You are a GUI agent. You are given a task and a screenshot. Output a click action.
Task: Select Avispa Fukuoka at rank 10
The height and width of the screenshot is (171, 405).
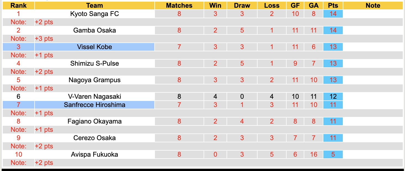[94, 154]
